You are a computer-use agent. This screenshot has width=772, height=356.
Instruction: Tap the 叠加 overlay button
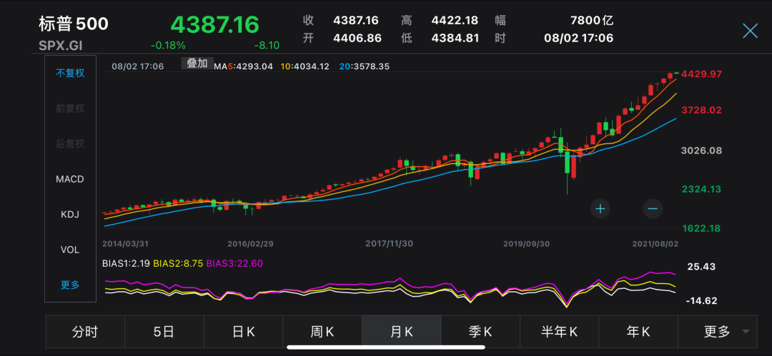[197, 63]
